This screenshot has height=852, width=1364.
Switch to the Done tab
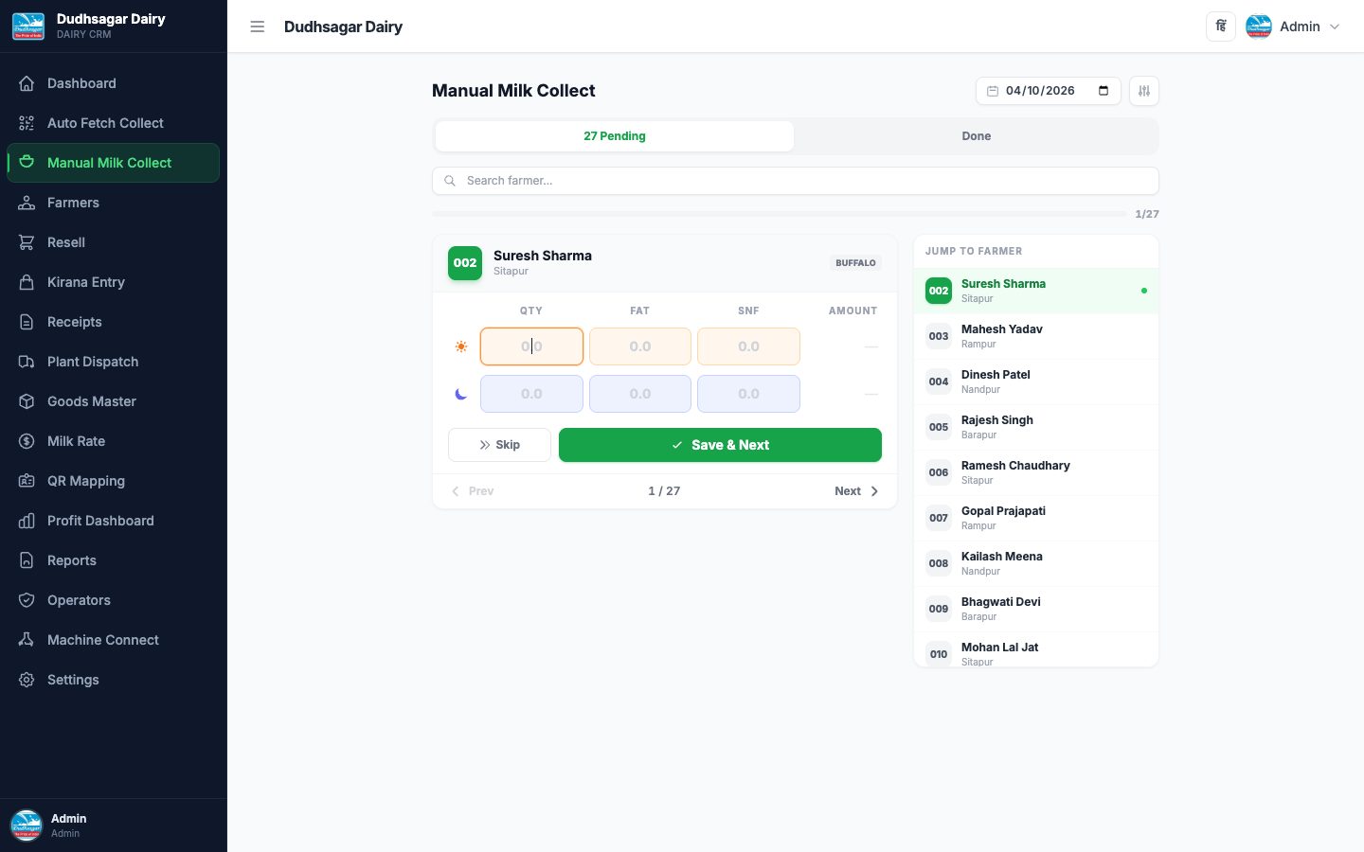[977, 136]
